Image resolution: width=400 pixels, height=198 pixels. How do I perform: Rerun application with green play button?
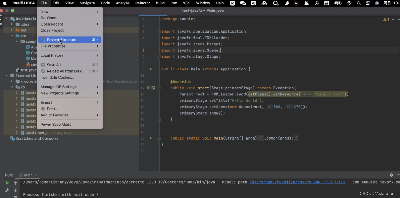click(7, 183)
